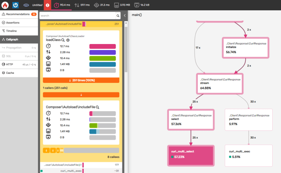Viewport: 281px width, 173px height.
Task: Click the Blackfire flame logo
Action: pyautogui.click(x=5, y=6)
